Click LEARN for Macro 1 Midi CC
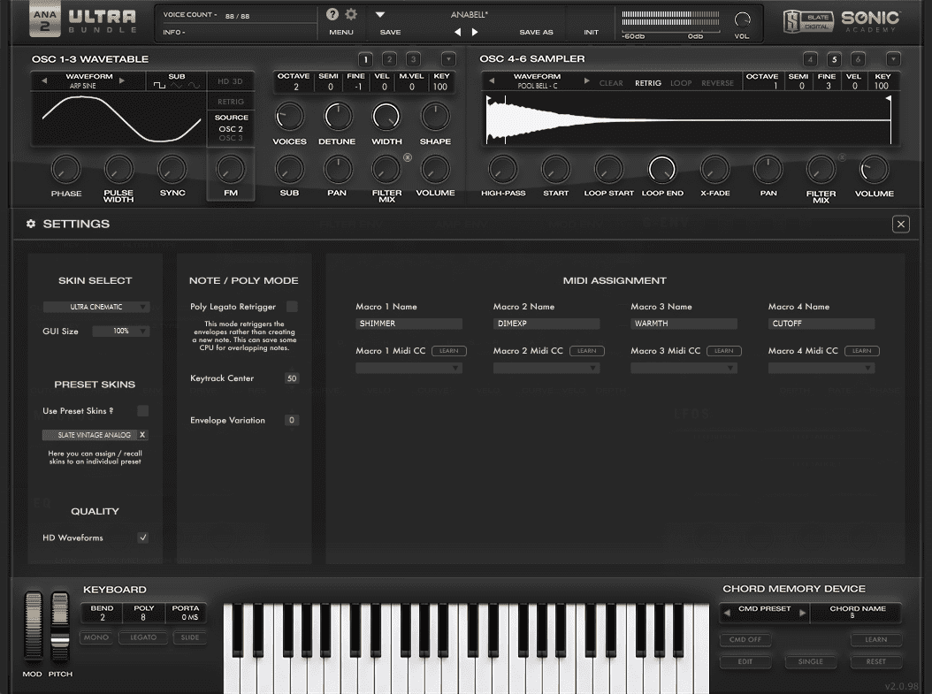932x694 pixels. pyautogui.click(x=449, y=351)
